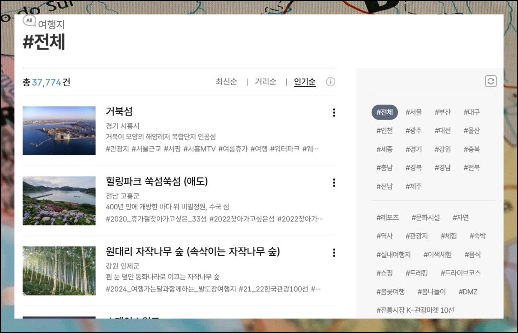This screenshot has width=518, height=333.
Task: Open the info icon next to 인기순
Action: coord(331,82)
